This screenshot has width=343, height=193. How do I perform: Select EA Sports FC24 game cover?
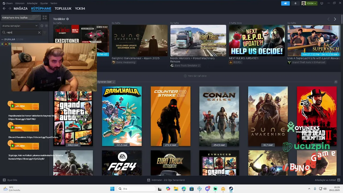click(x=122, y=163)
